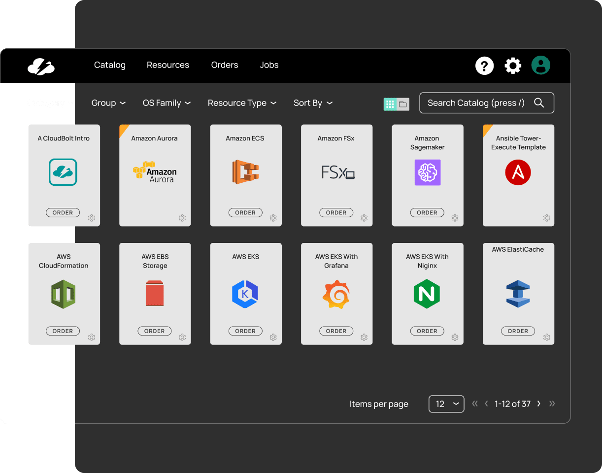Click the Amazon Sagemaker brain icon
This screenshot has width=602, height=473.
[x=428, y=172]
